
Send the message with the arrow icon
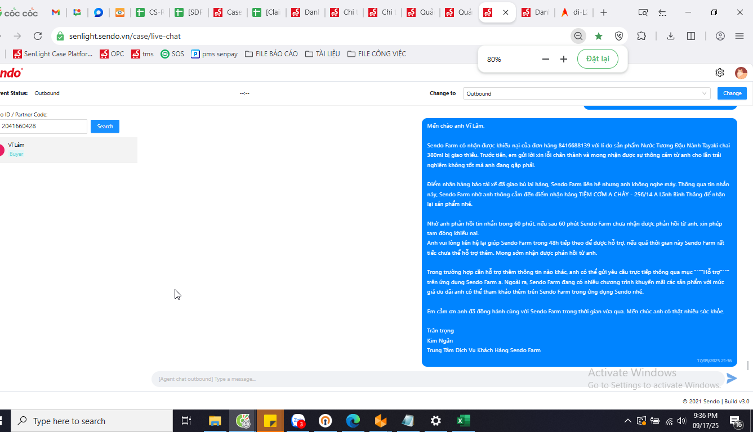click(x=732, y=379)
